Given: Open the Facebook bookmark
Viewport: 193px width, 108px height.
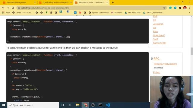Looking at the screenshot, I should pyautogui.click(x=68, y=11).
